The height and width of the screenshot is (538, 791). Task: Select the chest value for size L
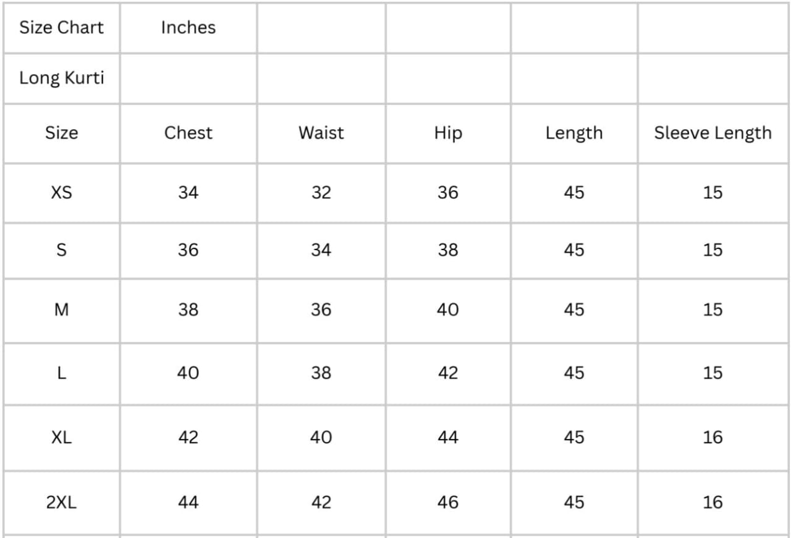click(x=188, y=373)
